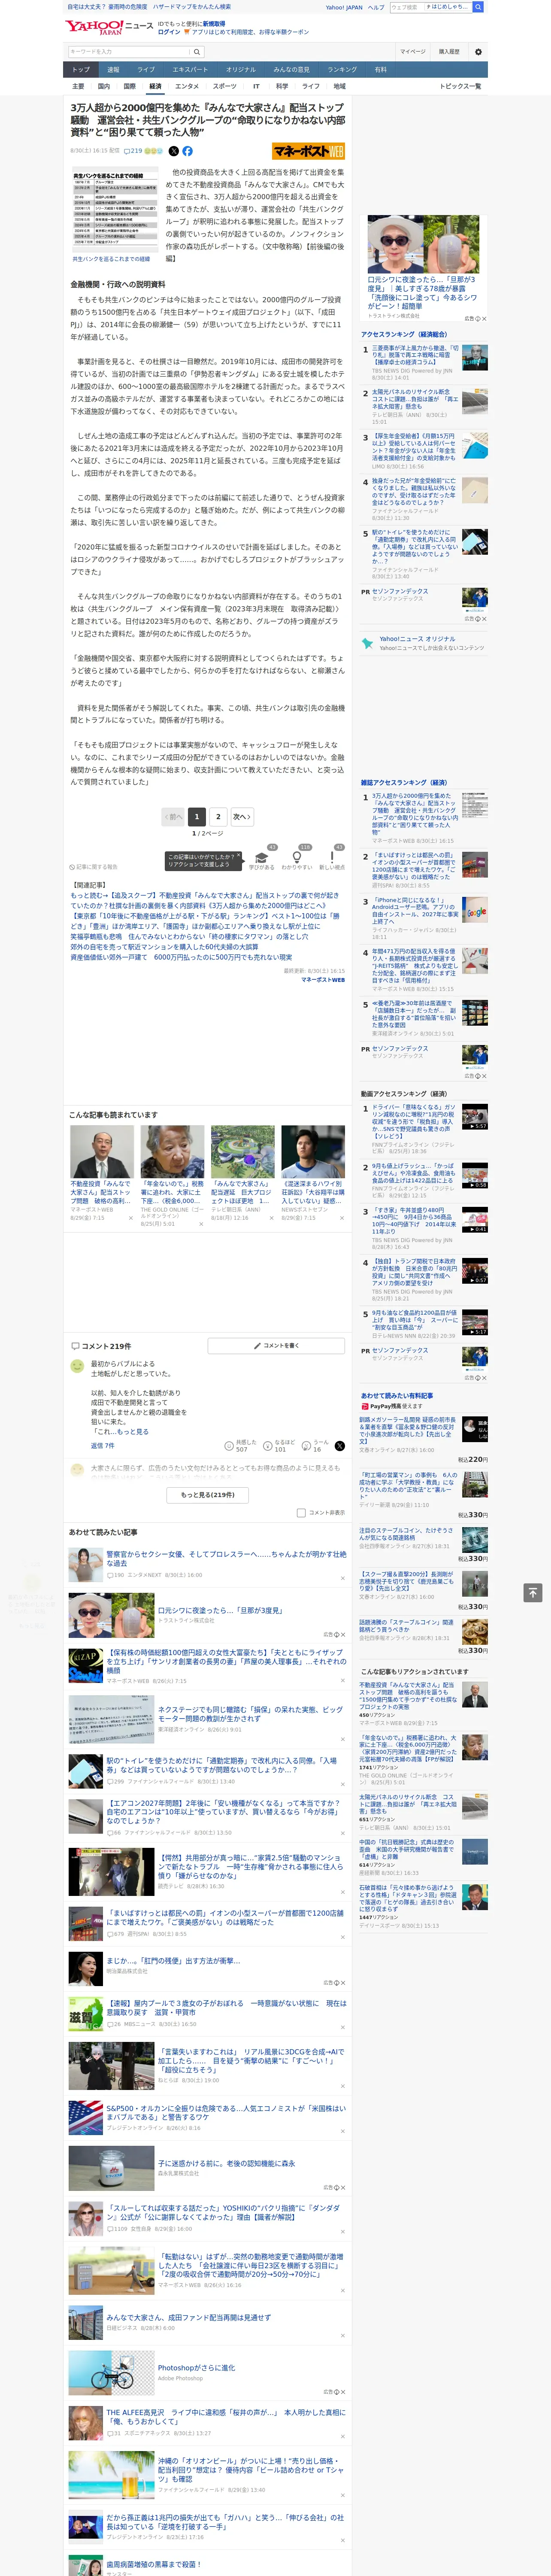Focus the キーワードを入力 search field

point(129,52)
